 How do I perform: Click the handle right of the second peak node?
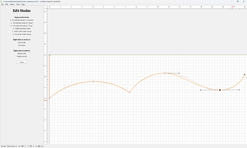(179, 73)
